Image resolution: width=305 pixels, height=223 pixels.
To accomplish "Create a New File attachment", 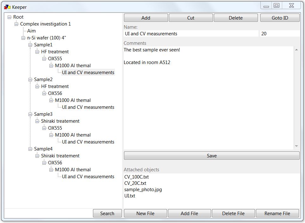I will point(145,214).
